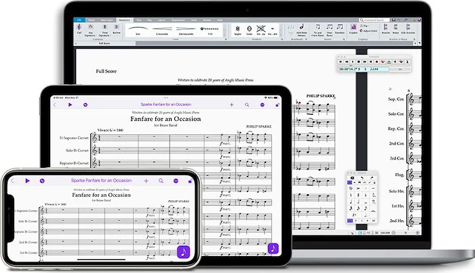This screenshot has height=273, width=475.
Task: Click Record in Transport window
Action: (x=377, y=62)
